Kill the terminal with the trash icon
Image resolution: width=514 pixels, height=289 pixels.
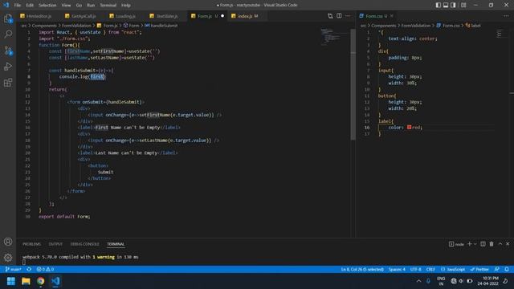pos(492,244)
